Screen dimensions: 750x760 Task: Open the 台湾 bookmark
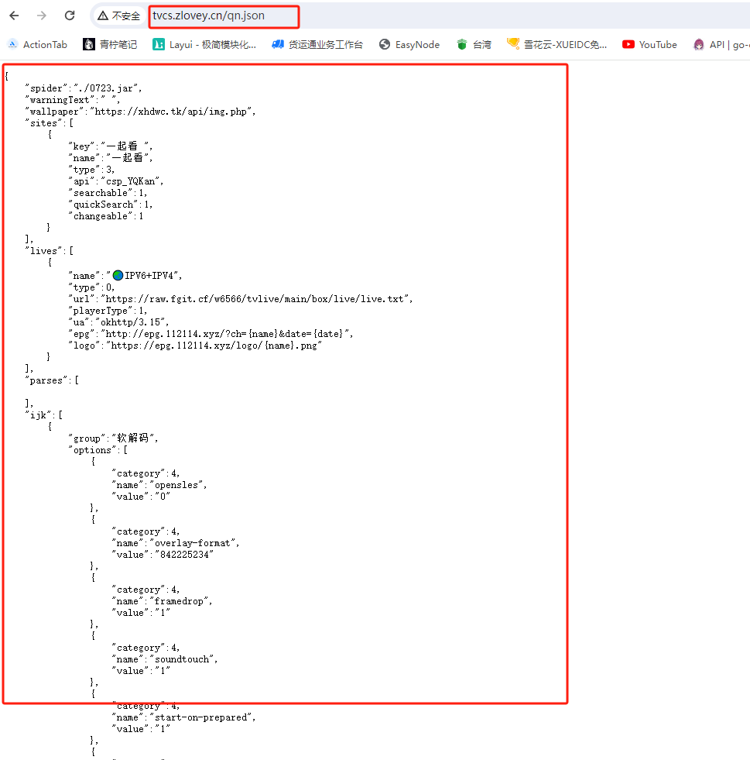coord(474,45)
